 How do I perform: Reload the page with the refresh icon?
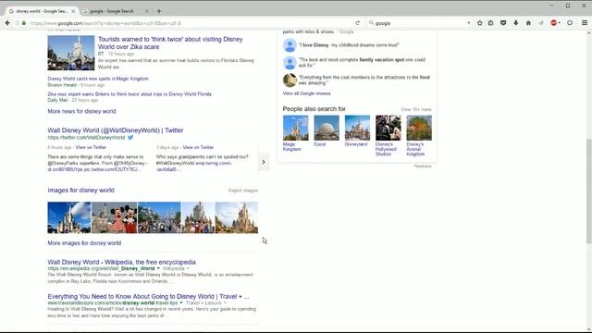coord(357,23)
